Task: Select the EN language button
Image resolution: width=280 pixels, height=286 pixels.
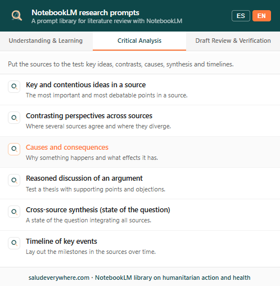Action: click(x=261, y=16)
